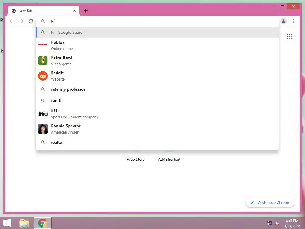The width and height of the screenshot is (305, 229).
Task: Select the New Tab tab
Action: coord(43,11)
